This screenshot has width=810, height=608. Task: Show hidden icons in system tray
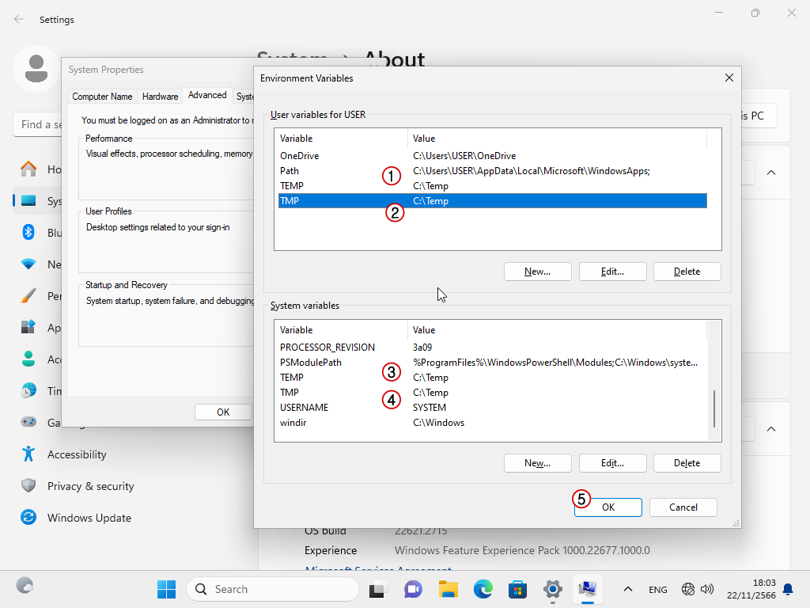[x=628, y=589]
